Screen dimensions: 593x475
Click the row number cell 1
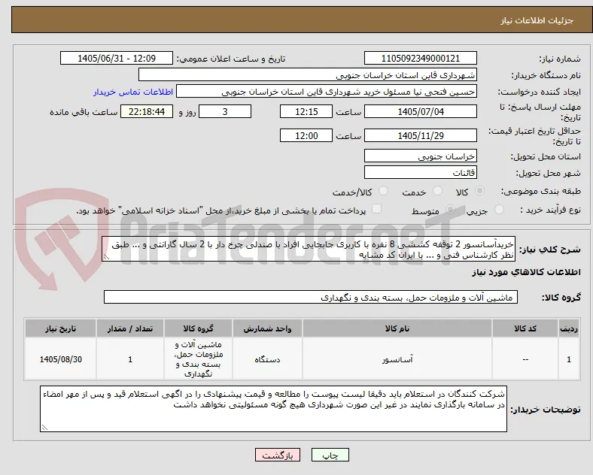(569, 359)
